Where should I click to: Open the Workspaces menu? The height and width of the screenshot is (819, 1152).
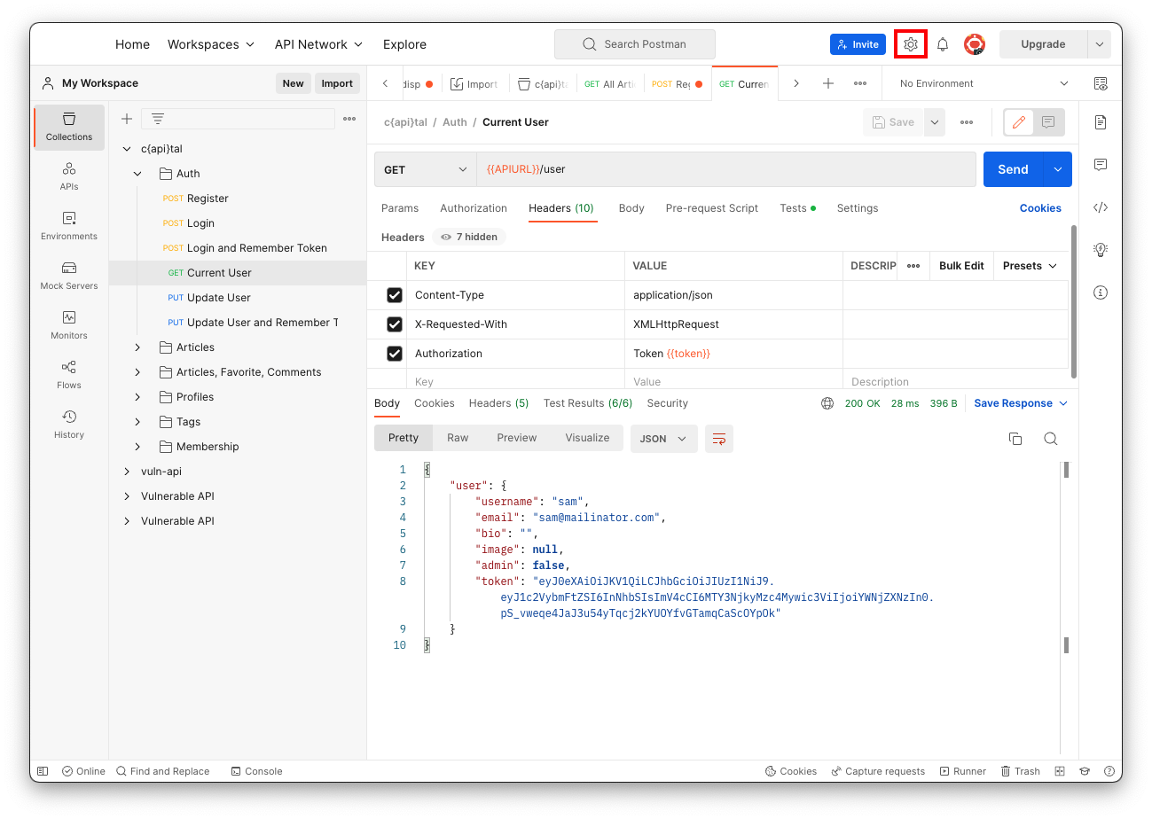click(211, 44)
